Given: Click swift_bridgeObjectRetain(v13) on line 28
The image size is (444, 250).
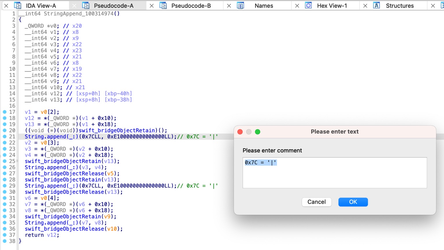Looking at the screenshot, I should click(72, 179).
